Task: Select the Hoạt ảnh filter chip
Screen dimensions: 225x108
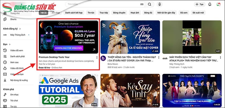Action: 135,13
